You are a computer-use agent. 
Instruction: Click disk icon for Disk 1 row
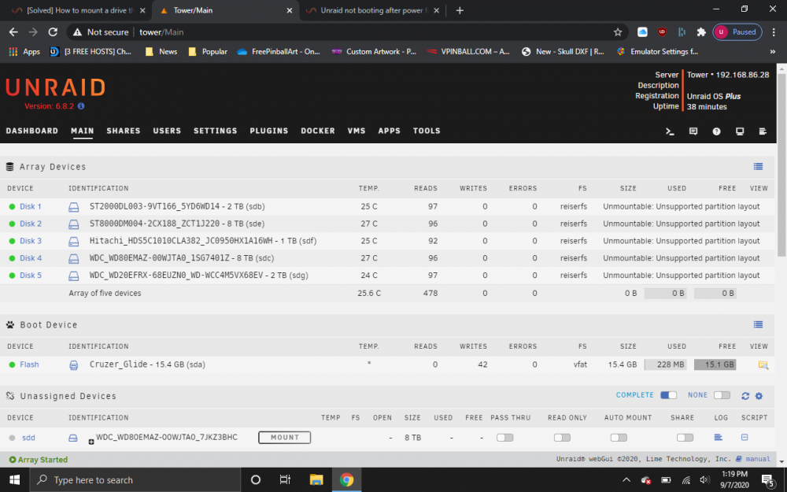[x=74, y=207]
